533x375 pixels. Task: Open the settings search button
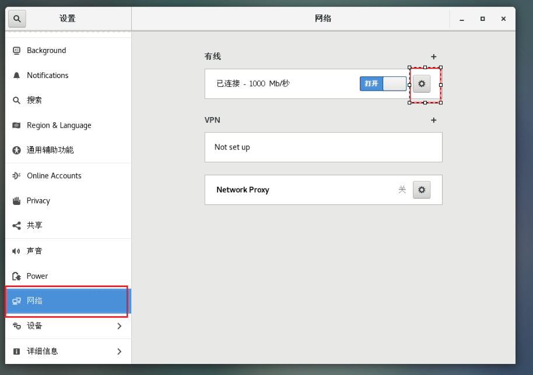[17, 19]
